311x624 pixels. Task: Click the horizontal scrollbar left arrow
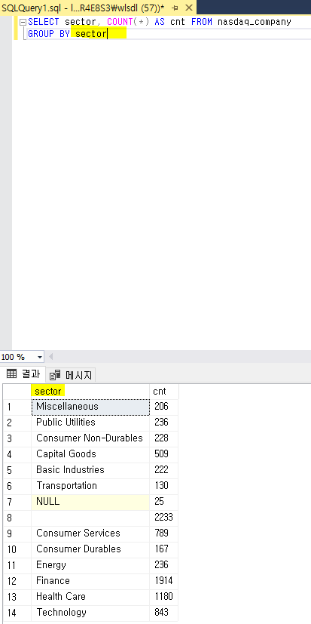click(50, 357)
